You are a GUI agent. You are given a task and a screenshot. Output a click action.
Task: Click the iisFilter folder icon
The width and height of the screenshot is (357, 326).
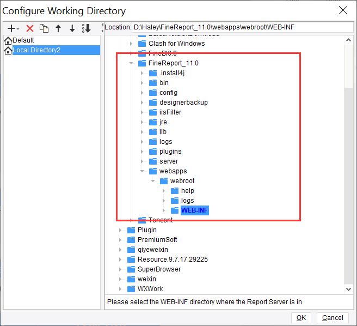[153, 112]
